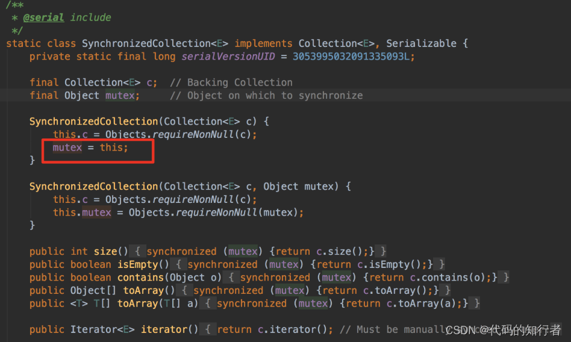Click the 'isEmpty()' method name declaration
Viewport: 571px width, 342px height.
(x=143, y=264)
